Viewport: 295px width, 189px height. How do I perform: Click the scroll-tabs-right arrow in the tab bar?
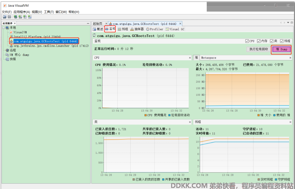pos(284,23)
